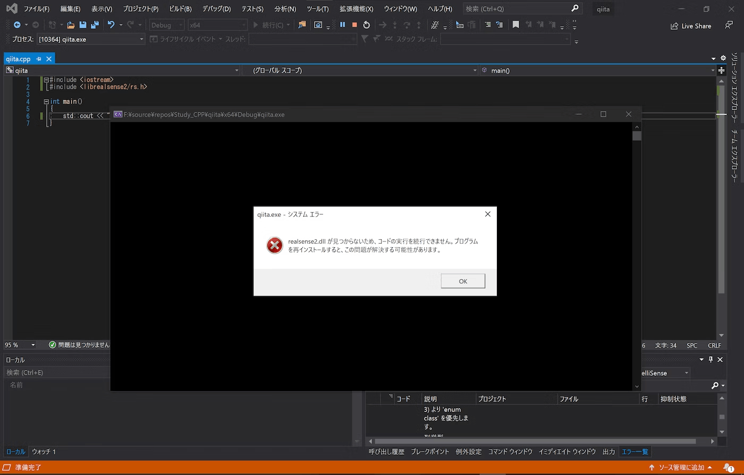This screenshot has height=475, width=744.
Task: Click OK in the system error dialog
Action: (x=462, y=281)
